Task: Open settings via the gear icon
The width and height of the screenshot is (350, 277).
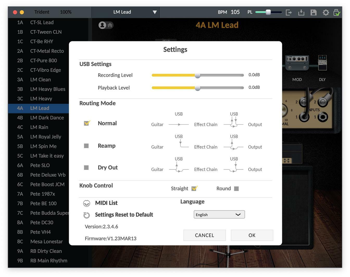Action: coord(326,12)
